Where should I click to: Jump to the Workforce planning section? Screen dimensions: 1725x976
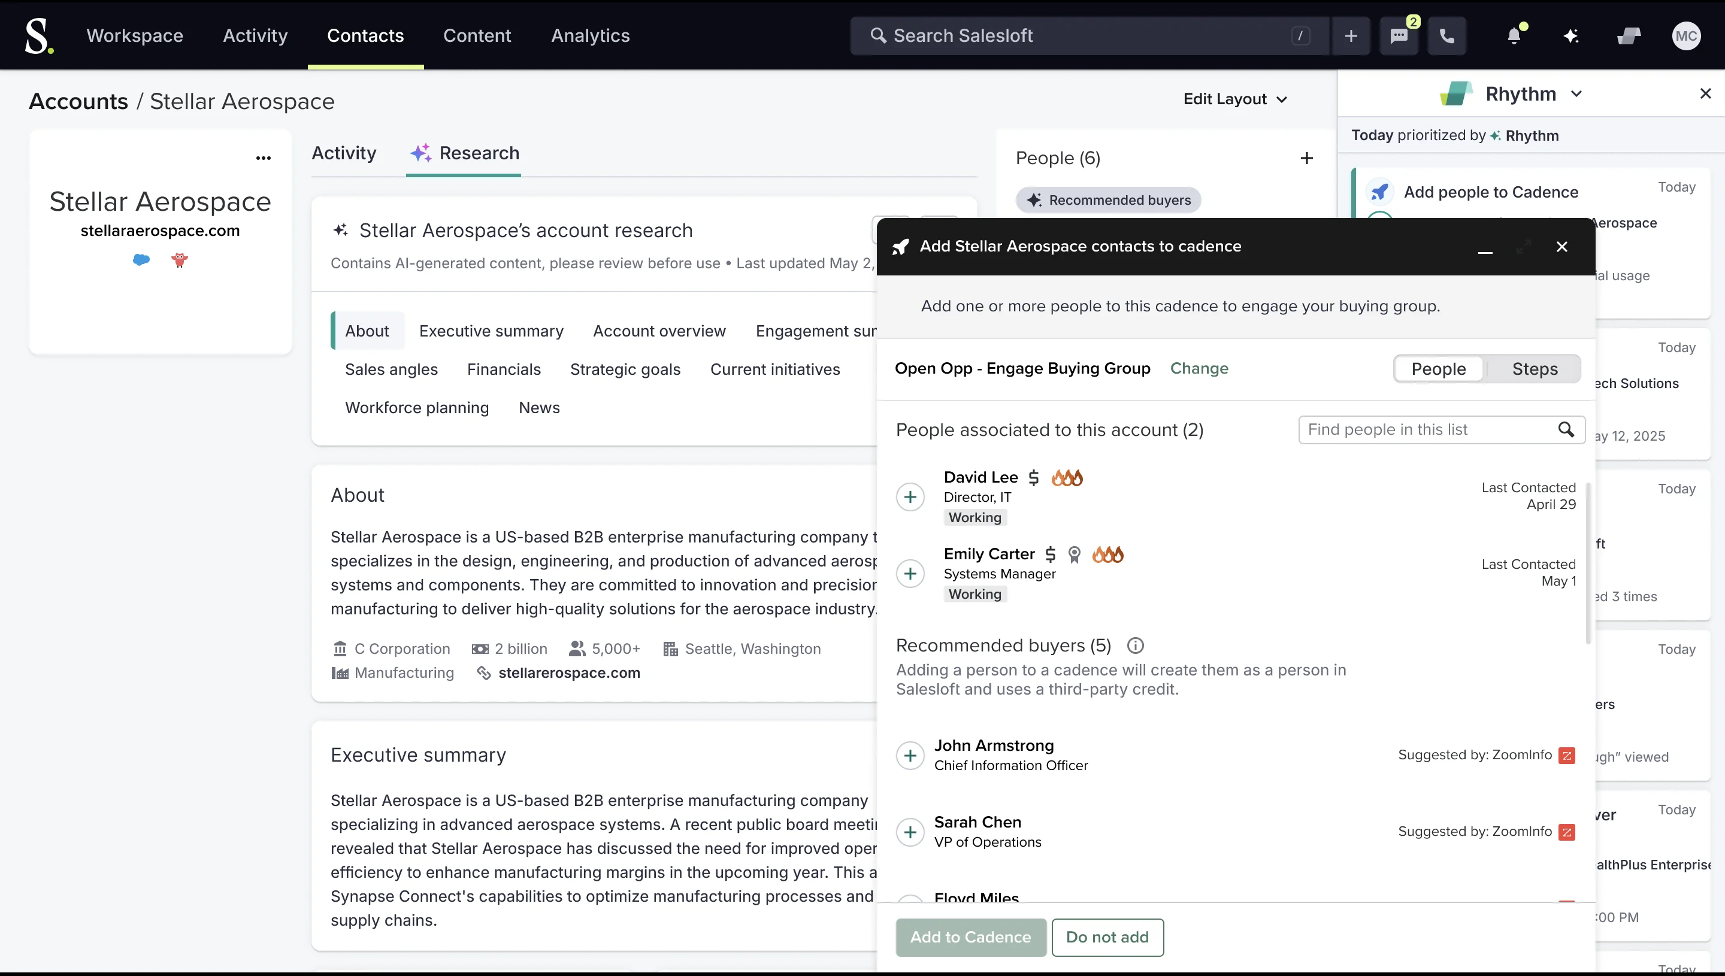click(417, 408)
